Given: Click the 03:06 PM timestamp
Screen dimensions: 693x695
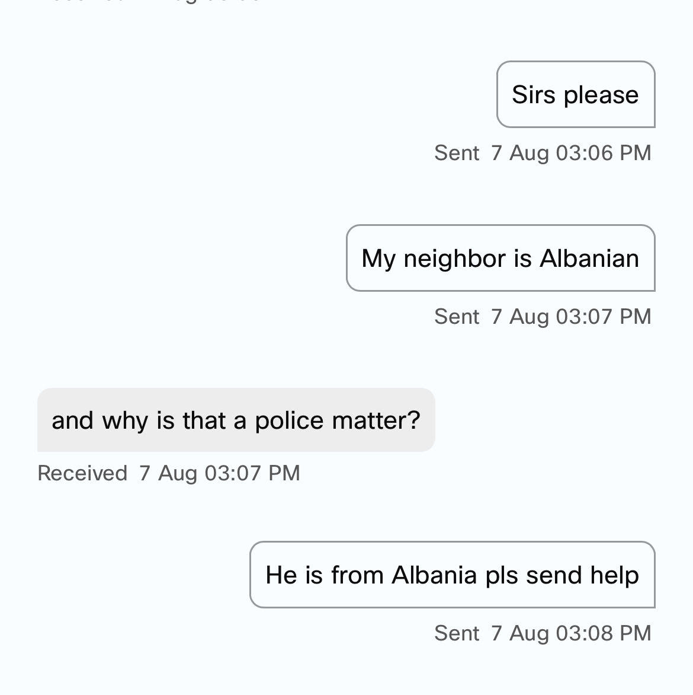Looking at the screenshot, I should pyautogui.click(x=571, y=153).
